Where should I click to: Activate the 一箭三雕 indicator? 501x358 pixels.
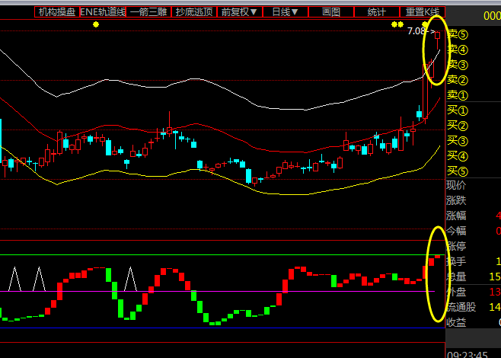(148, 12)
